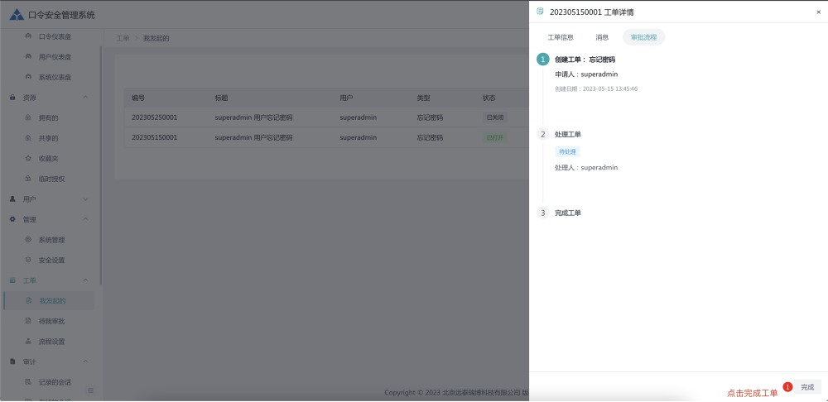Switch to the 工单信息 tab
Screen dimensions: 828x402
561,37
